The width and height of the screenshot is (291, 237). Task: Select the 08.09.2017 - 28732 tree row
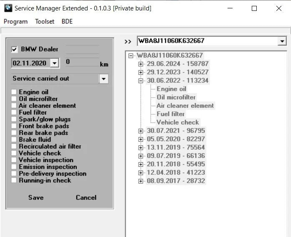[176, 181]
